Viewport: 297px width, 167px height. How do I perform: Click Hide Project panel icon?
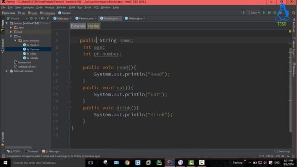(48, 19)
